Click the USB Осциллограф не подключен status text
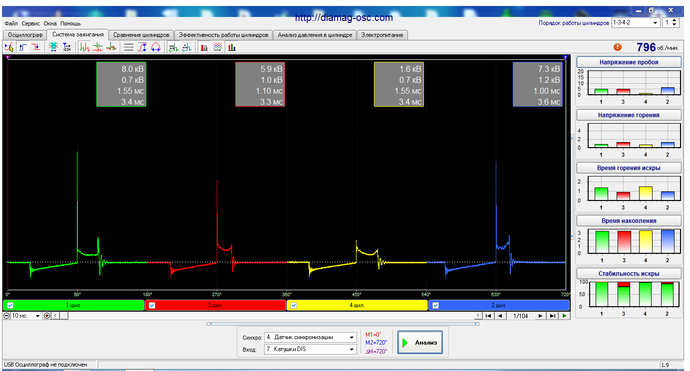This screenshot has height=371, width=690. (45, 365)
